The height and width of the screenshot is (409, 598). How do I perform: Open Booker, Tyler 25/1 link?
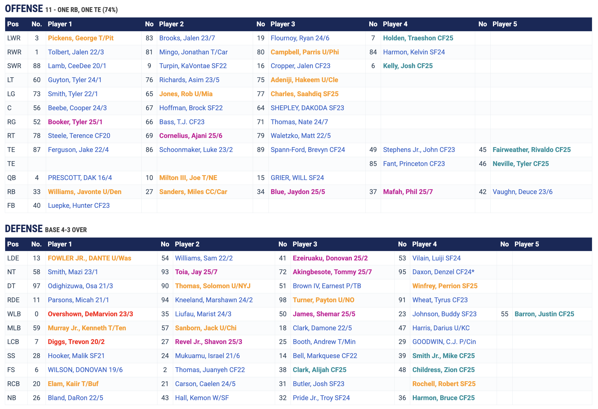pyautogui.click(x=75, y=122)
